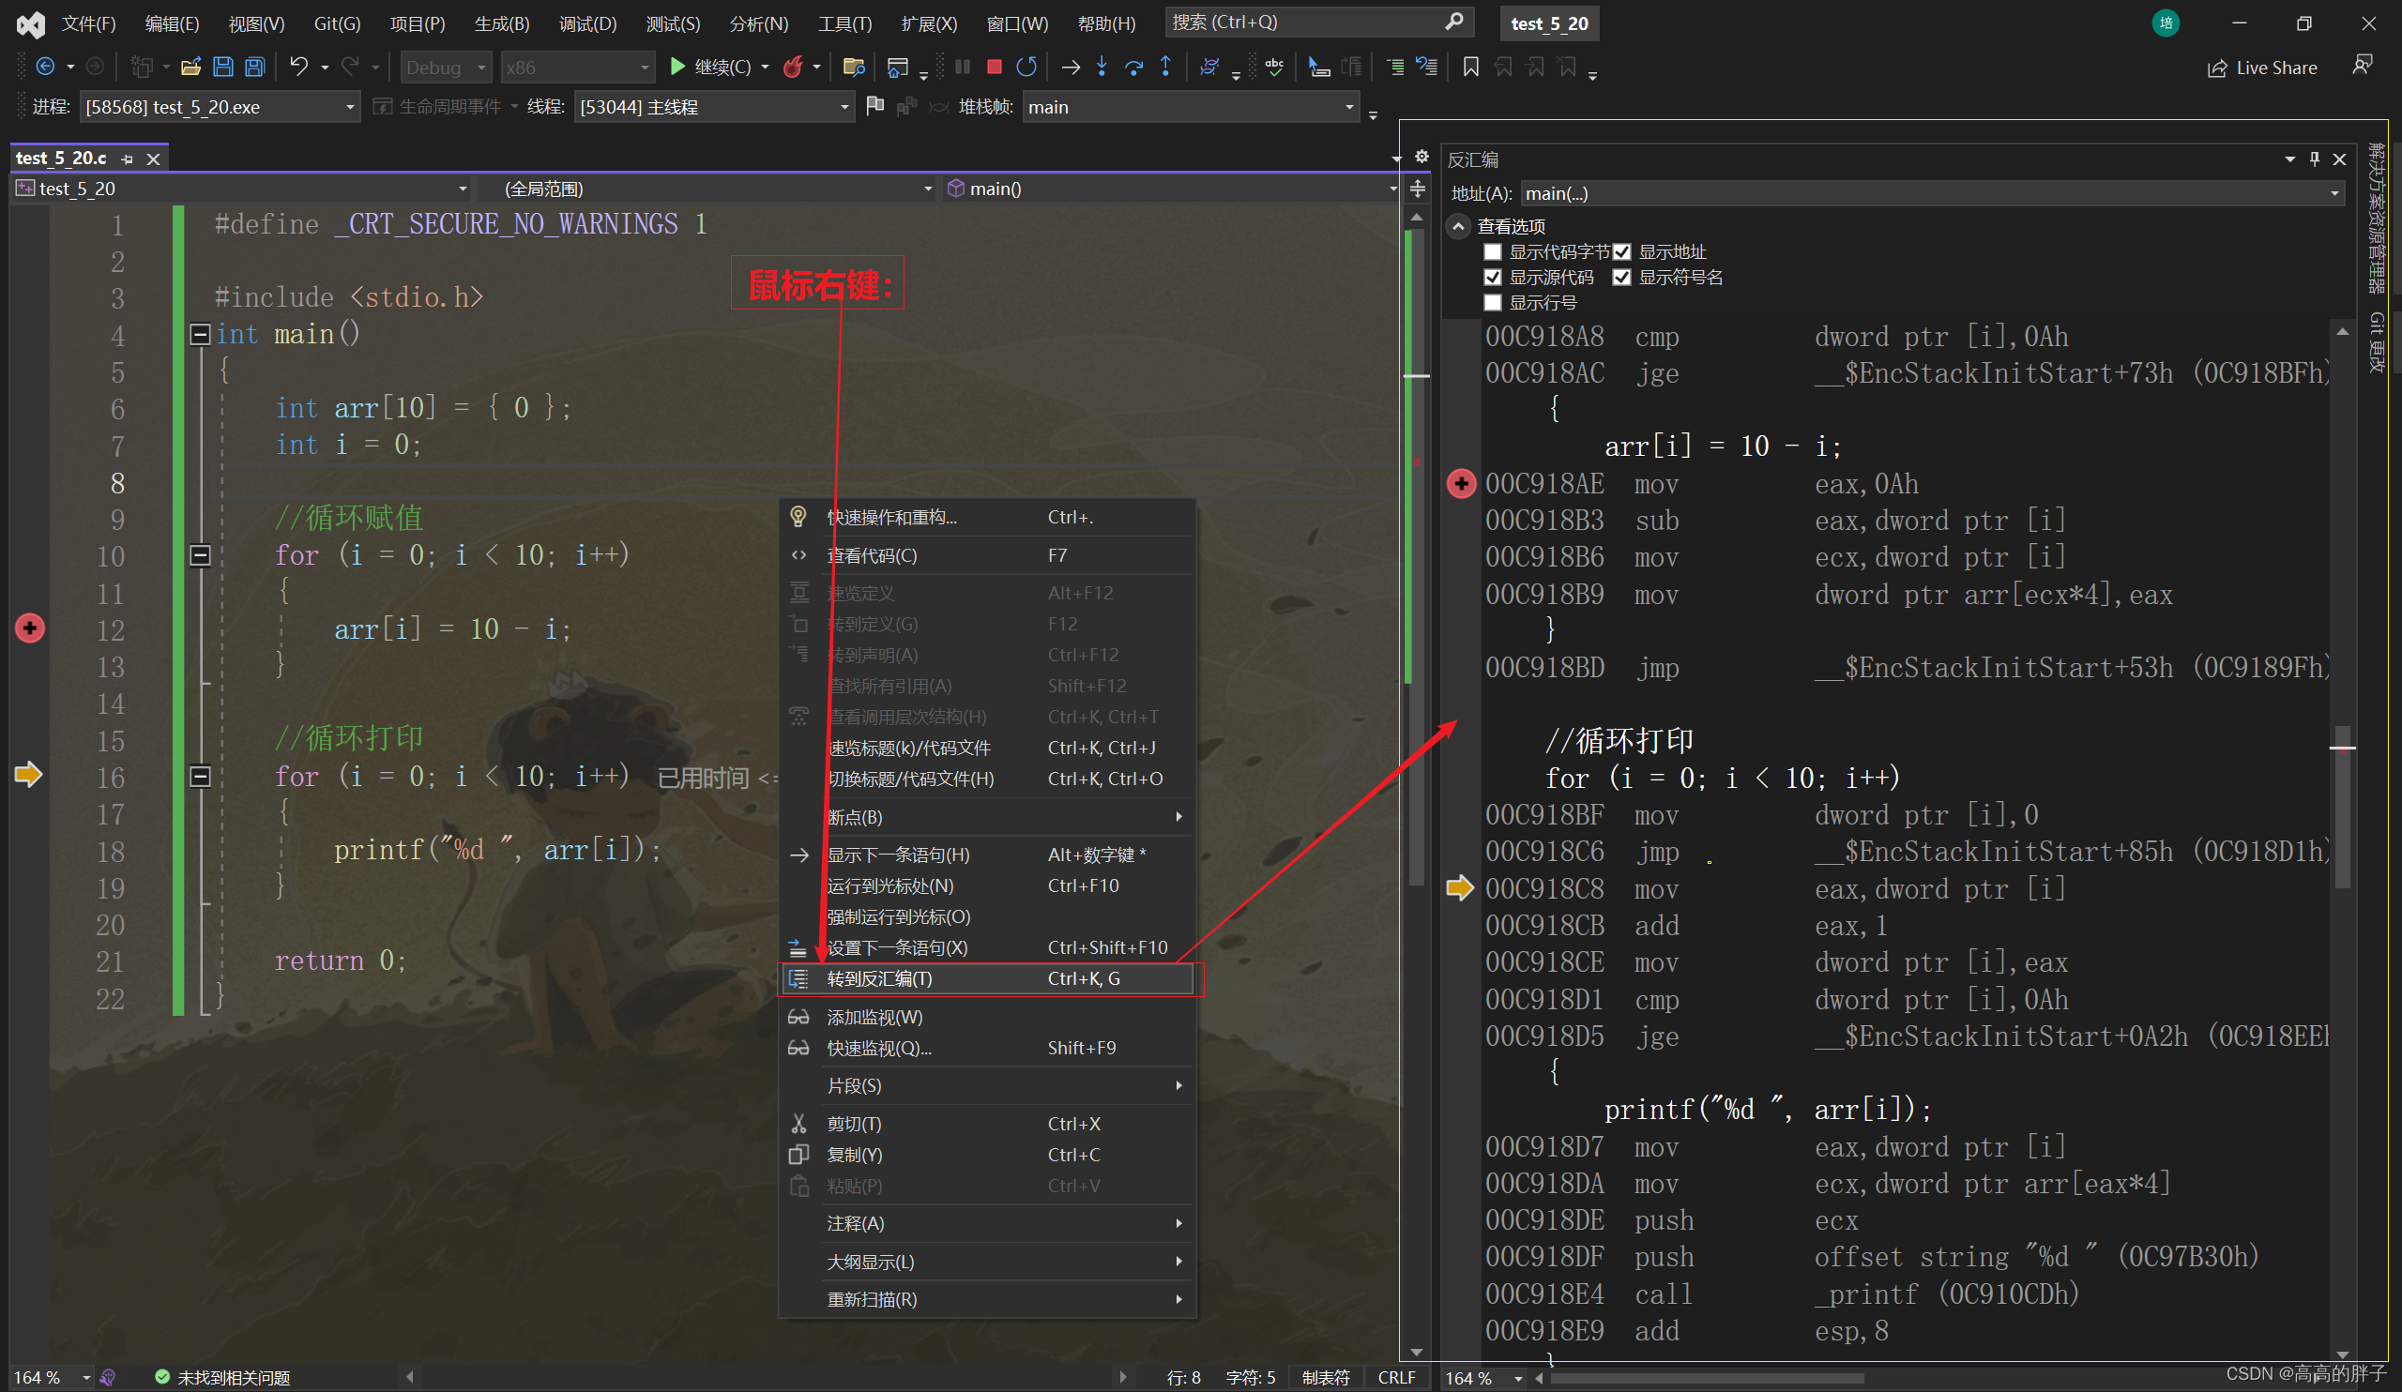Select 运行到光标处(N) context menu item
Screen dimensions: 2402x1392
(x=986, y=886)
